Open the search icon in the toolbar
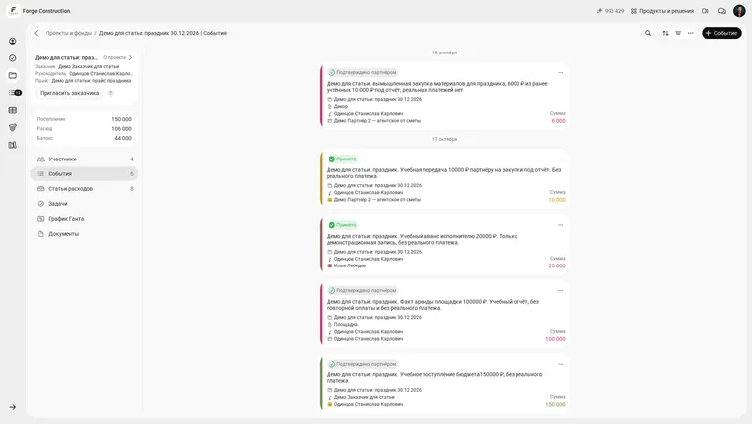The height and width of the screenshot is (424, 752). point(648,33)
